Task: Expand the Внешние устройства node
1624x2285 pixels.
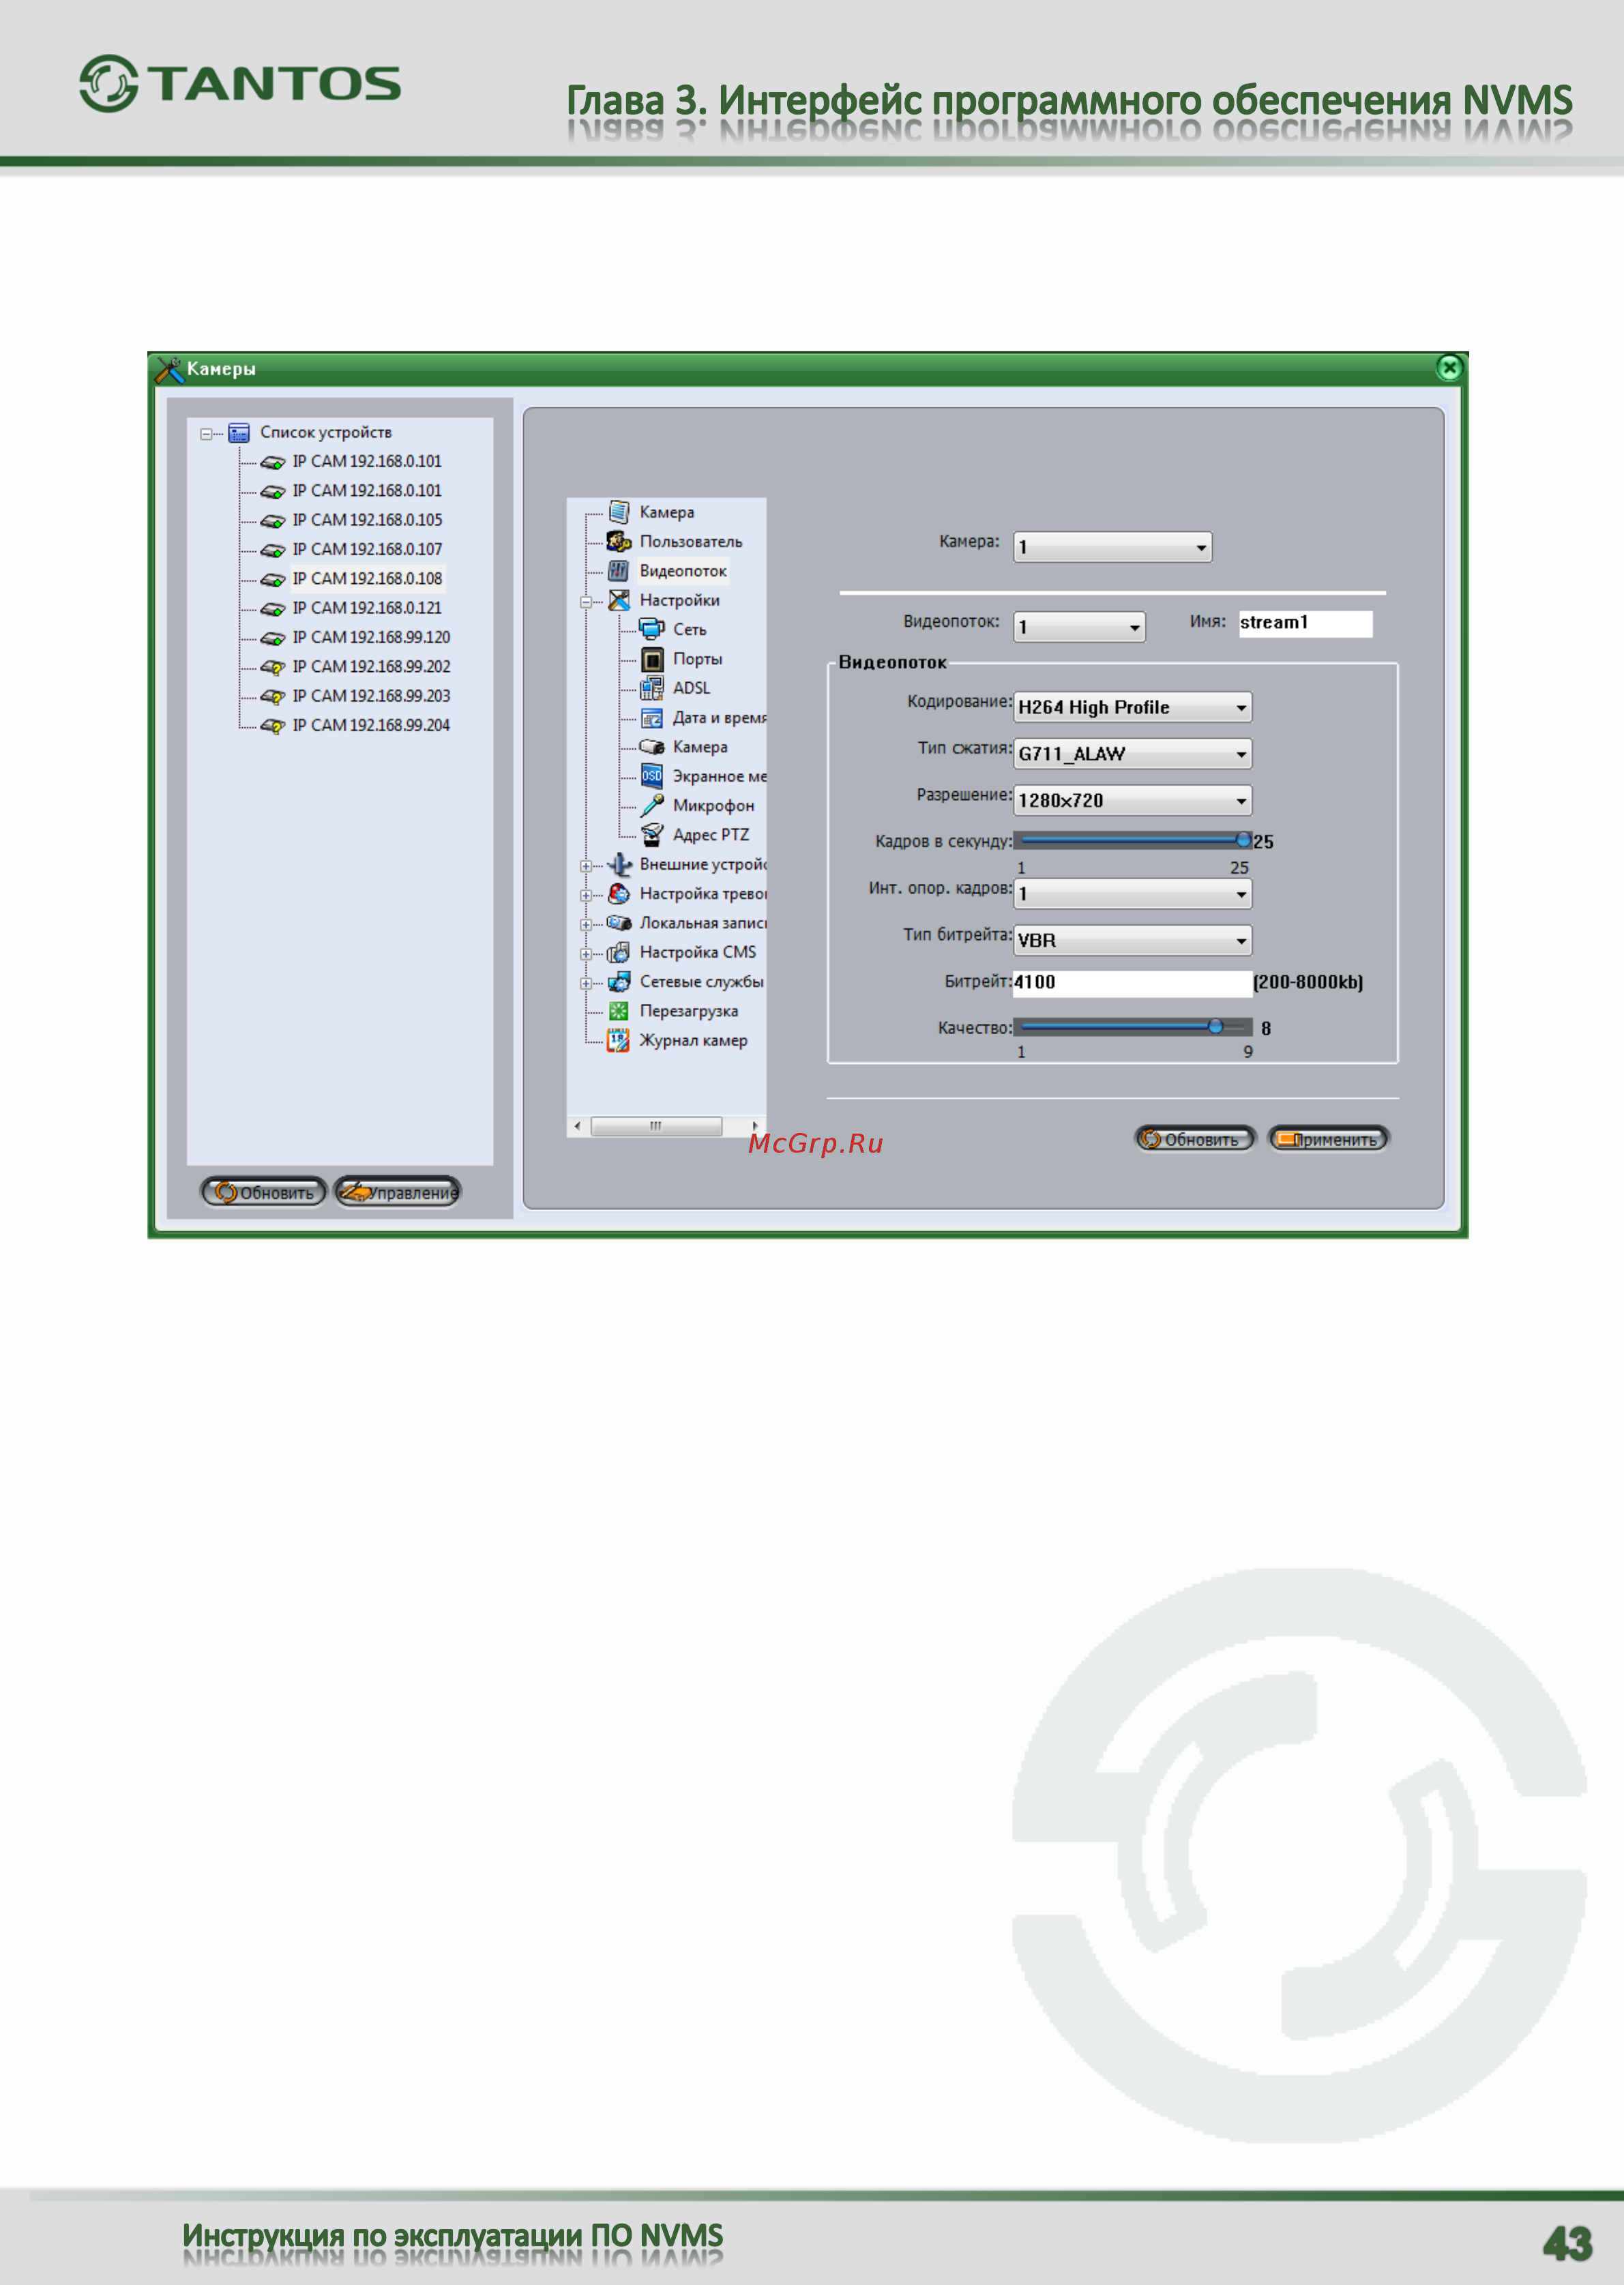Action: pos(586,866)
